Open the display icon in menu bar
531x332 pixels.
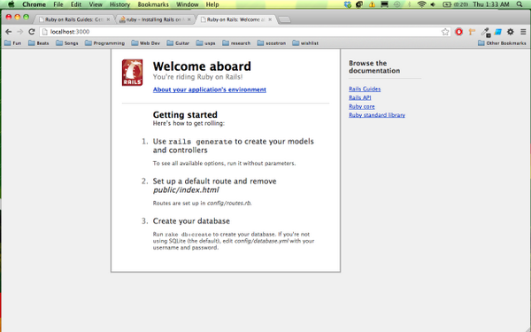(x=384, y=4)
